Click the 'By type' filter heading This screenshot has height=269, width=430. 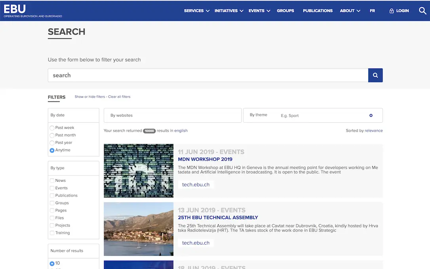57,168
